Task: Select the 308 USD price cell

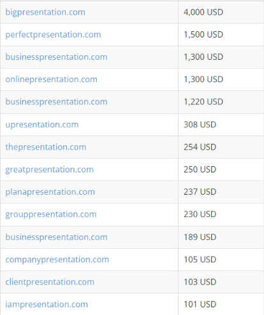Action: (x=221, y=125)
